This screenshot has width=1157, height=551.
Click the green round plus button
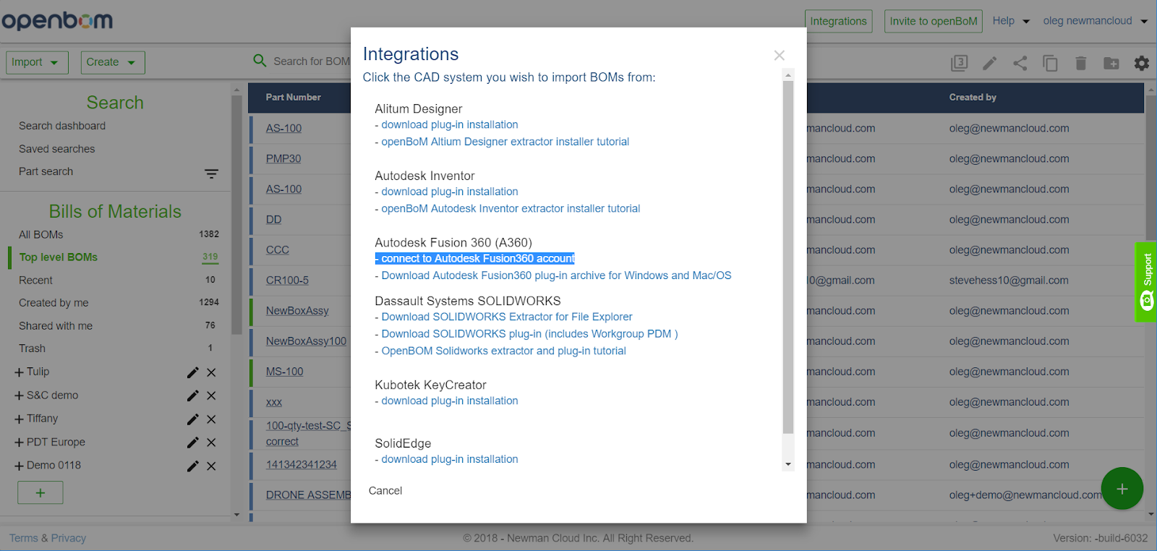click(x=1122, y=489)
